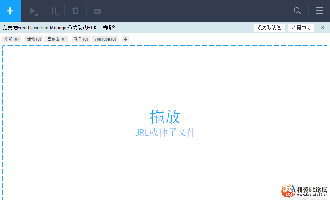The width and height of the screenshot is (330, 200).
Task: Switch to the YouTube (0) tab
Action: click(x=105, y=39)
